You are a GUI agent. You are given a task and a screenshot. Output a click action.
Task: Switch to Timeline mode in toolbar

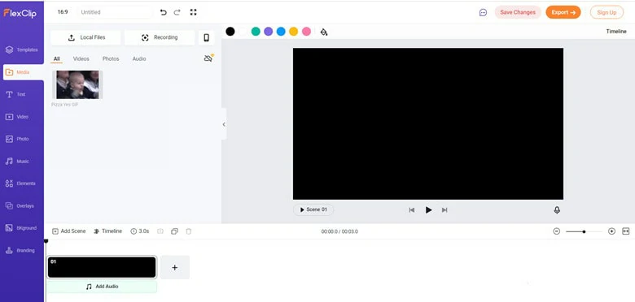click(107, 231)
